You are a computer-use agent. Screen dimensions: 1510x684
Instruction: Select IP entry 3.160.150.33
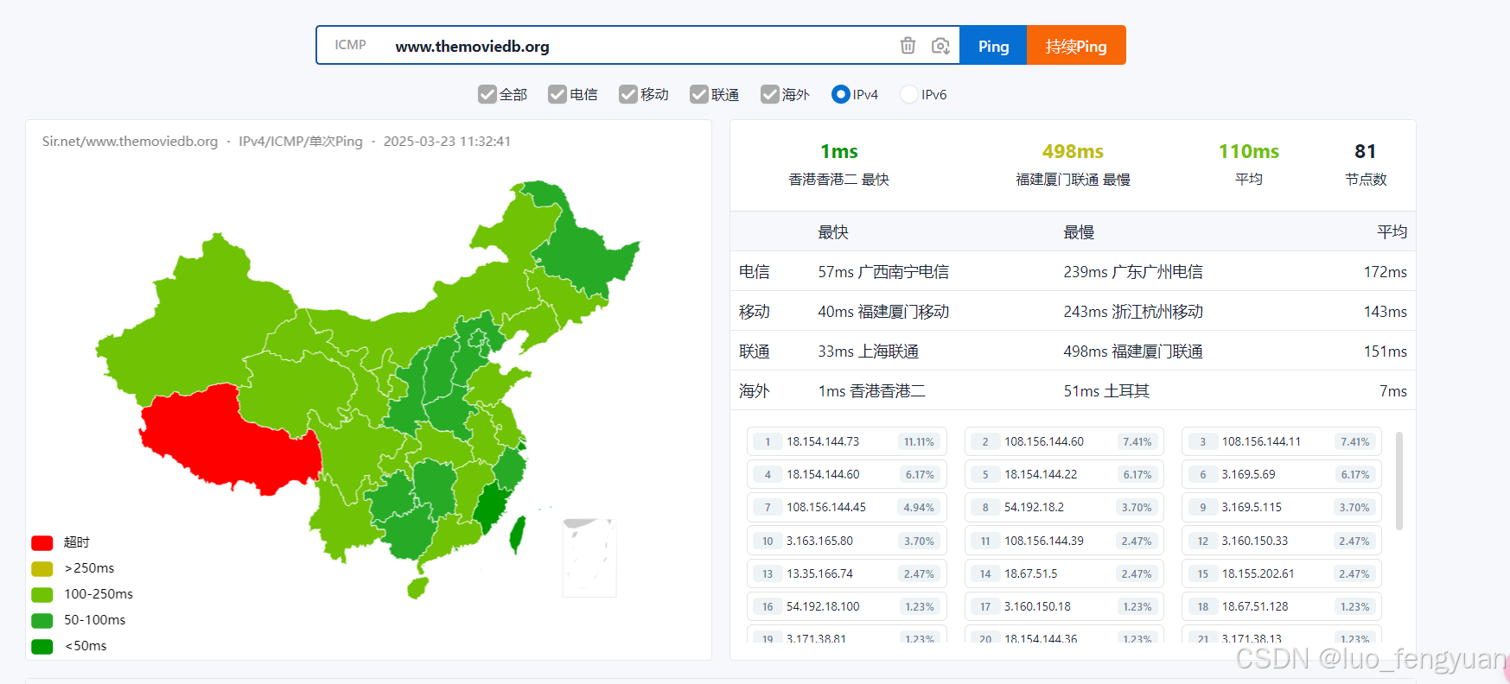click(x=1282, y=541)
